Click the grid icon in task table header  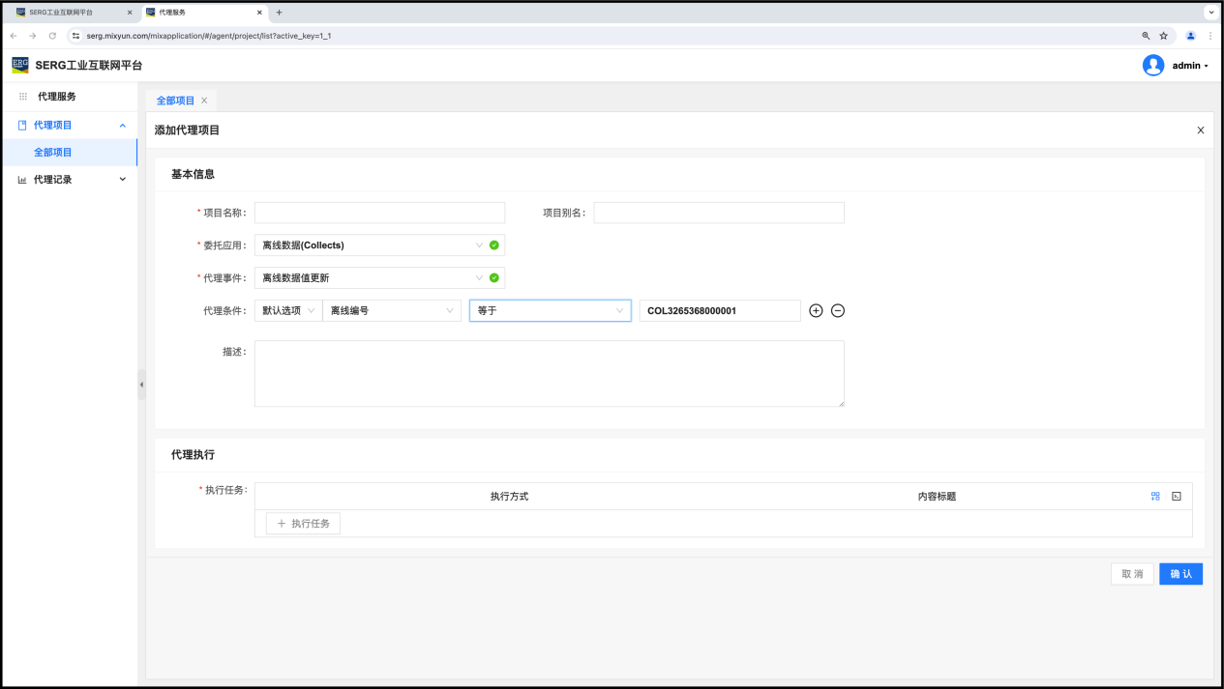click(1155, 496)
